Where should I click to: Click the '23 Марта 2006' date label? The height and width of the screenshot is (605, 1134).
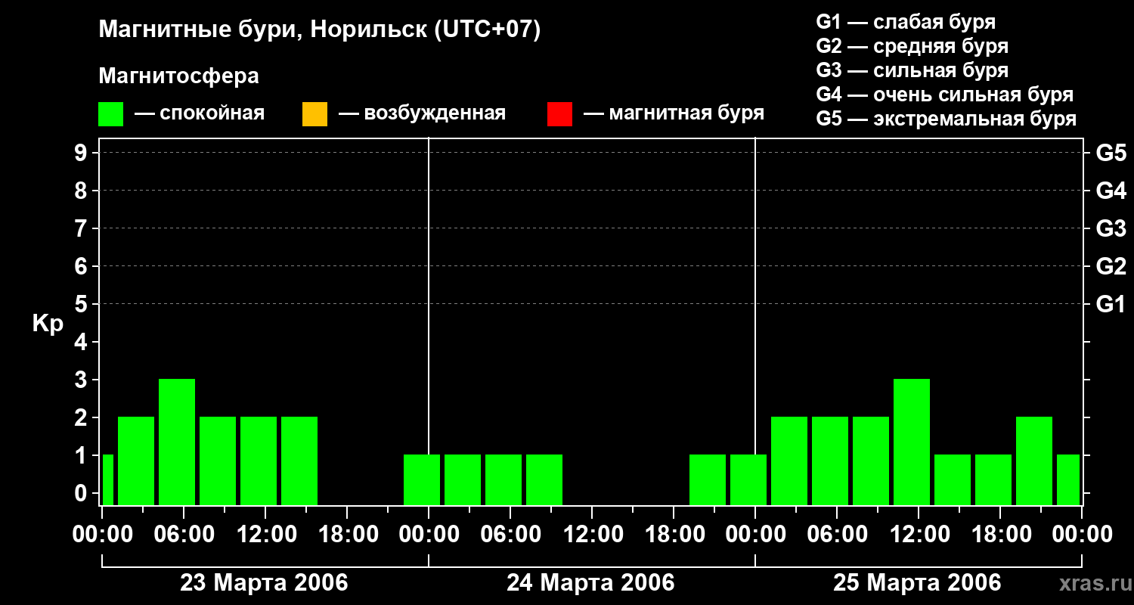264,583
